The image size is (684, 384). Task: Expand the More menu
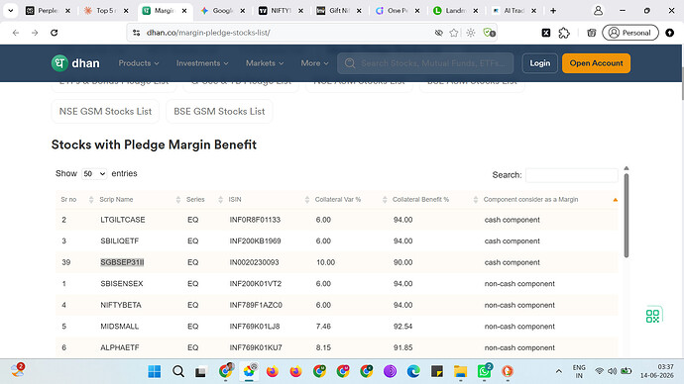coord(314,63)
